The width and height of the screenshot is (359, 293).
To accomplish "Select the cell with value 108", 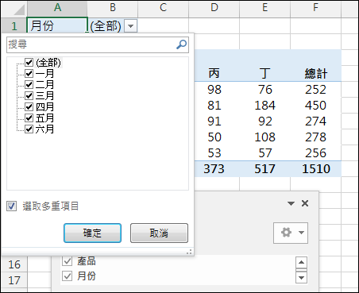I will 264,137.
